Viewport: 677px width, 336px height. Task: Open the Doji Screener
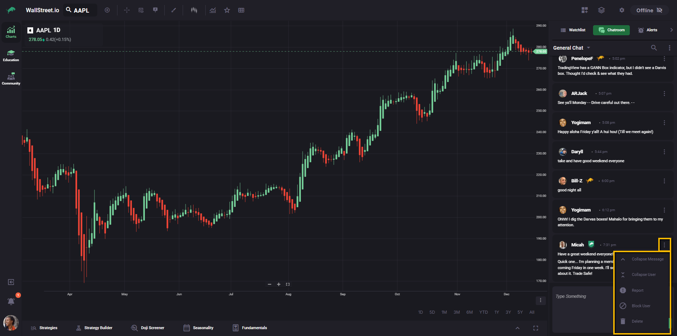point(148,328)
